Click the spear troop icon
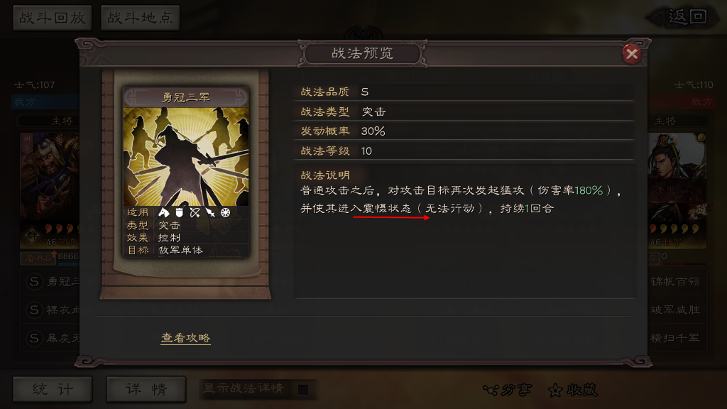 coord(210,212)
